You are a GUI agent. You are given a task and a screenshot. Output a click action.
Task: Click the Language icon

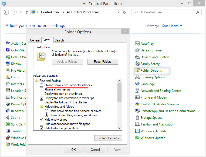137,84
